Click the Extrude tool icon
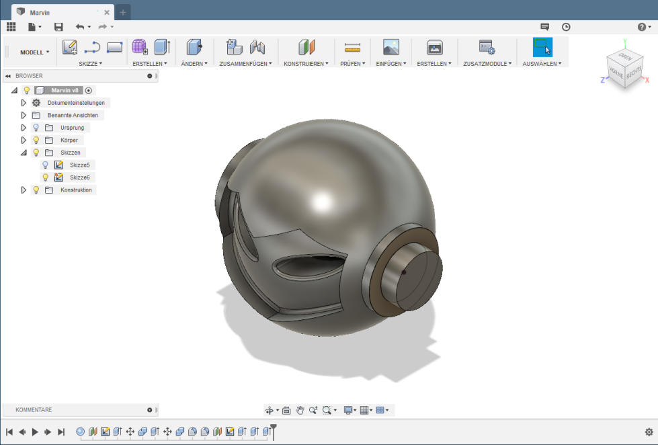Screen dimensions: 658x445 point(162,46)
